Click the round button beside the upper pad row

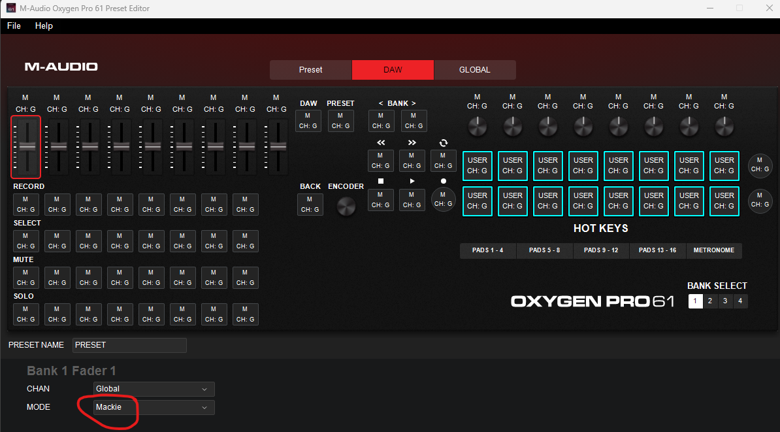point(760,165)
